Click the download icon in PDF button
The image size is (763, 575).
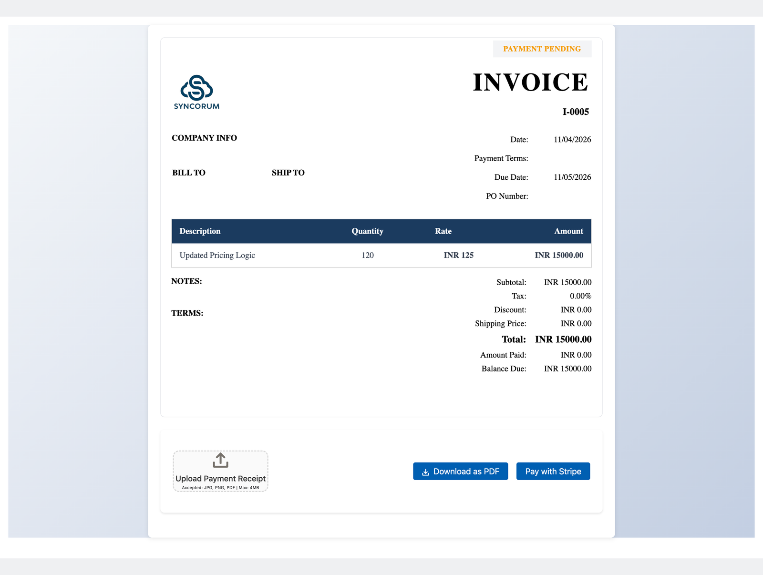point(425,472)
